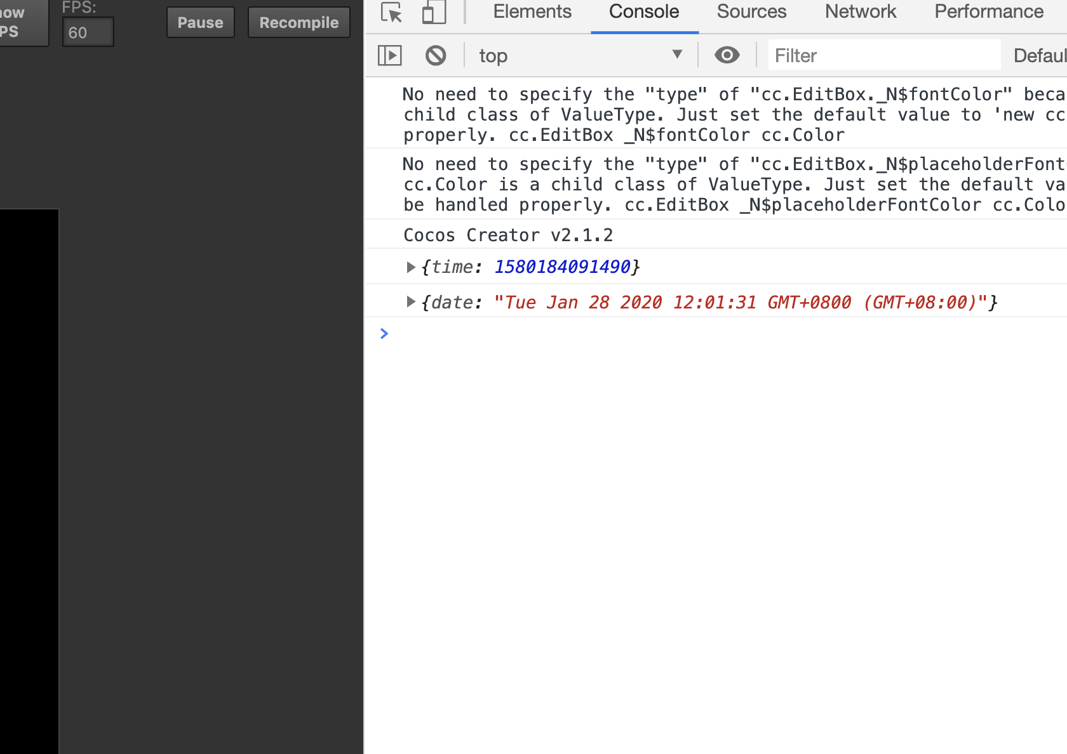Screen dimensions: 1067x754
Task: Expand the date object log entry
Action: [x=411, y=302]
